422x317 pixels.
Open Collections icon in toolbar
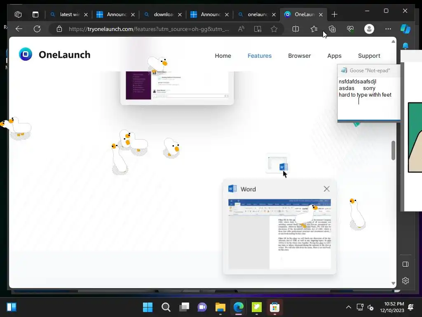tap(332, 29)
